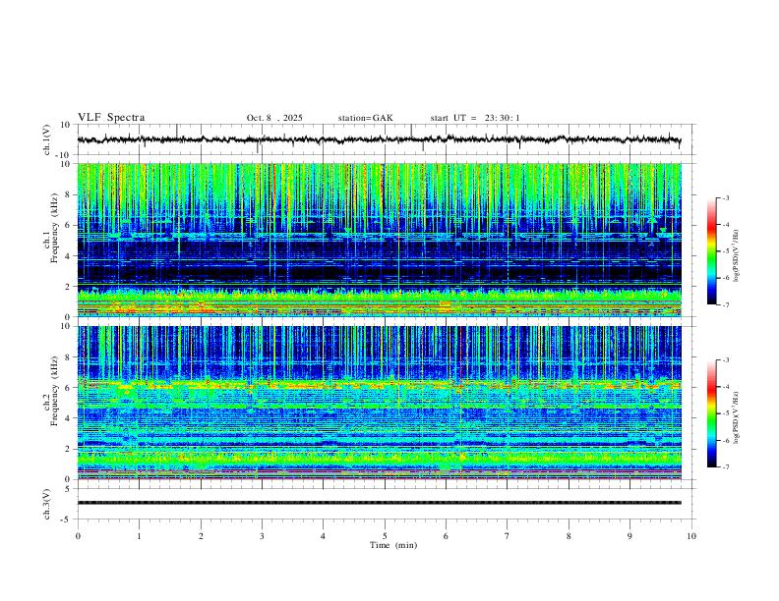This screenshot has height=601, width=779.
Task: Select the date text "Oct. 8 , 2025"
Action: pos(274,118)
